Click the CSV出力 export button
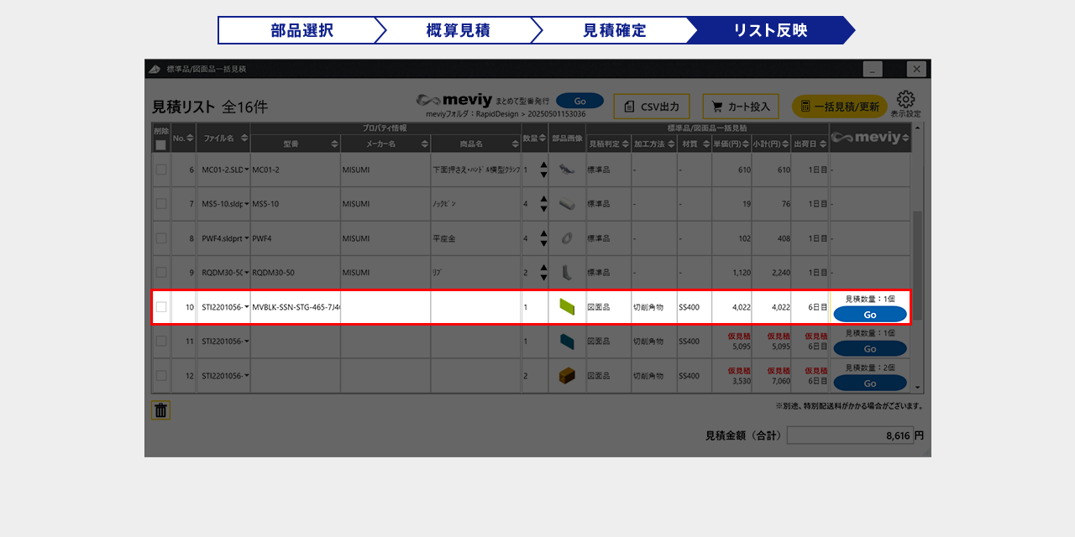1075x537 pixels. (652, 107)
